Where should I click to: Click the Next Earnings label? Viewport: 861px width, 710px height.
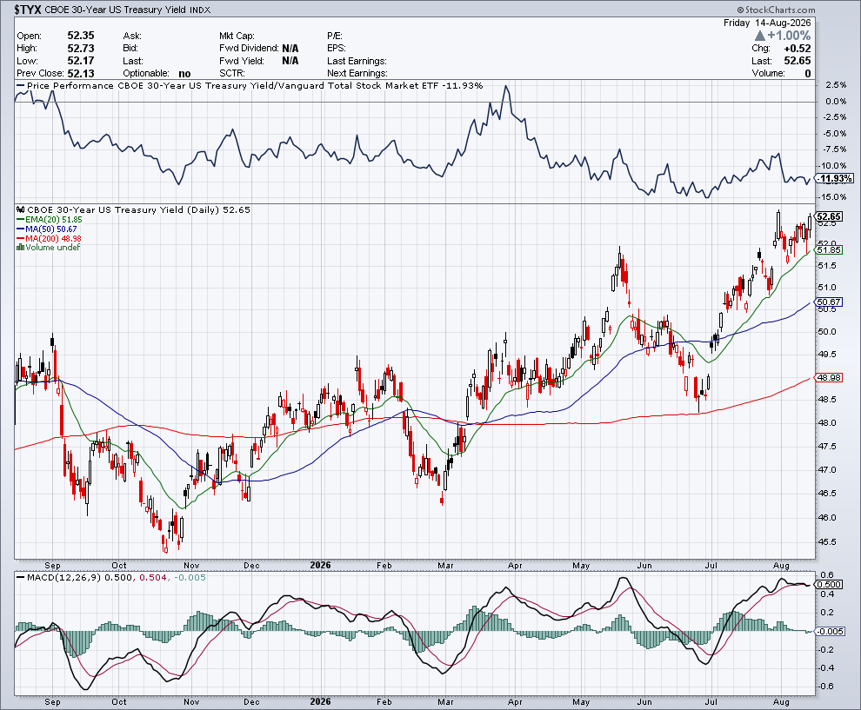coord(357,74)
